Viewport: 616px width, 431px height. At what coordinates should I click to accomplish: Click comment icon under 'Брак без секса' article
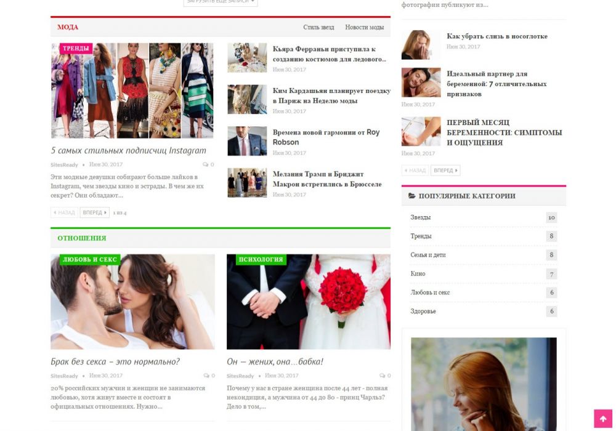click(x=206, y=376)
